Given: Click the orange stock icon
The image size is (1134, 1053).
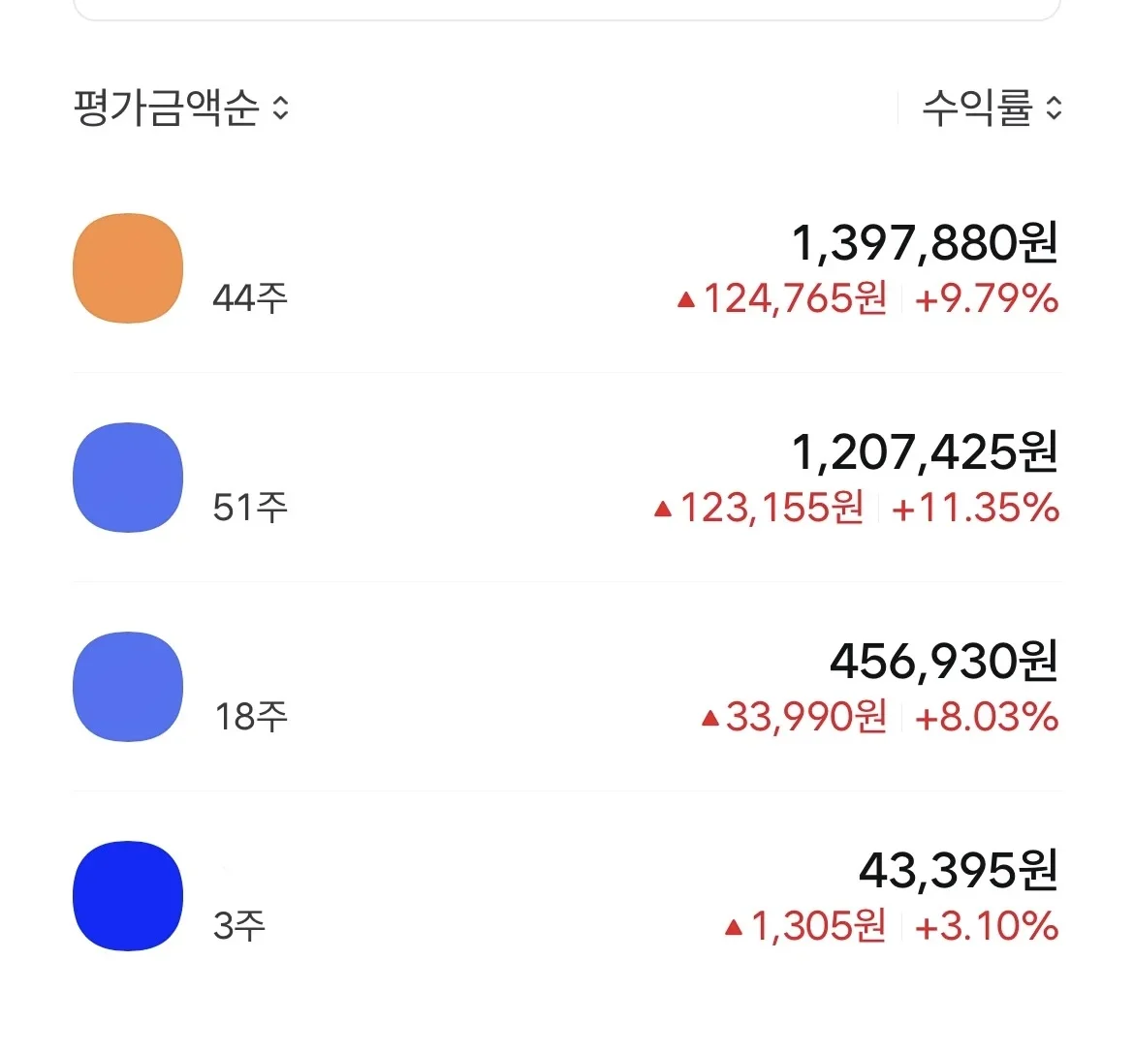Looking at the screenshot, I should click(x=128, y=268).
